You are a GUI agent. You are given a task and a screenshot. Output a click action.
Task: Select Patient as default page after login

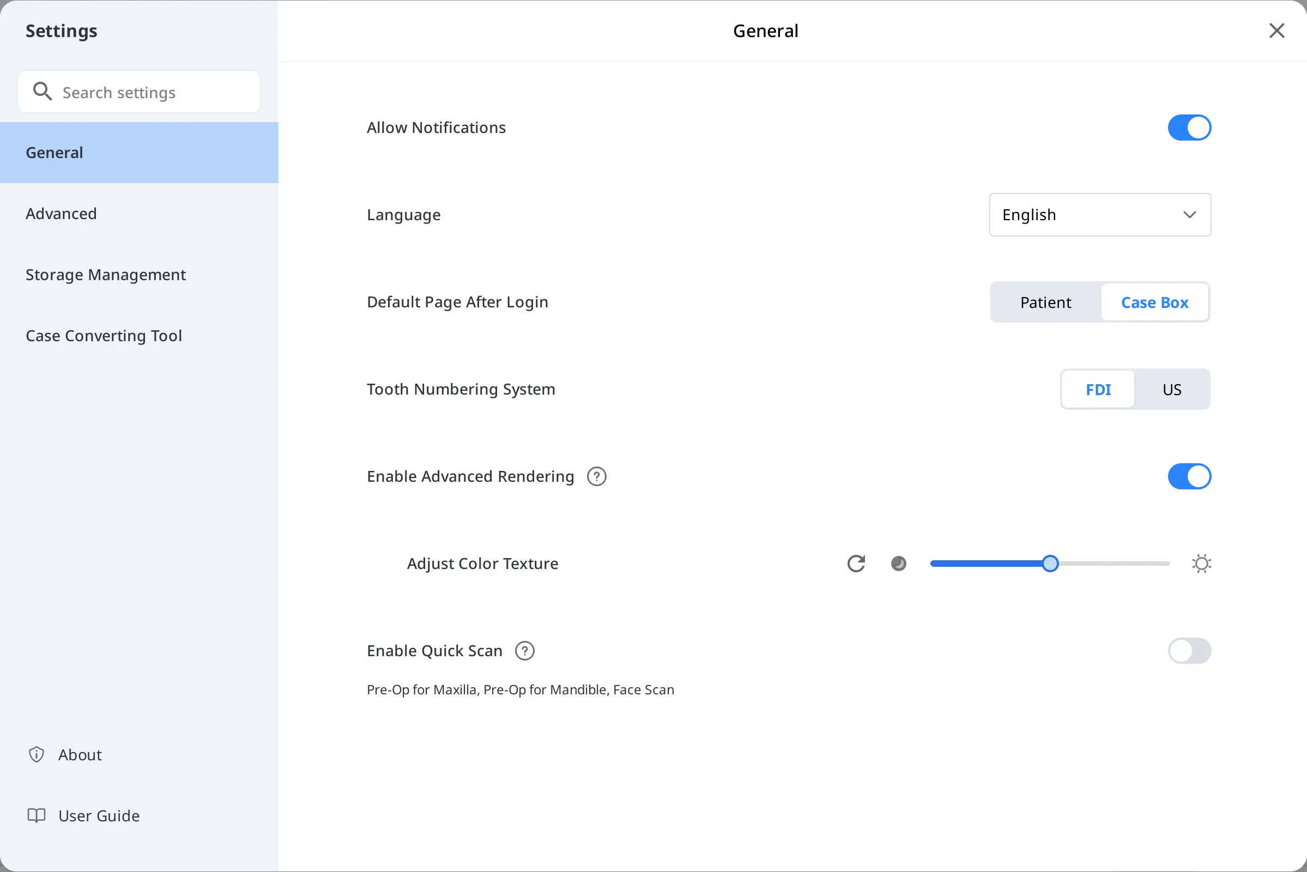point(1045,302)
